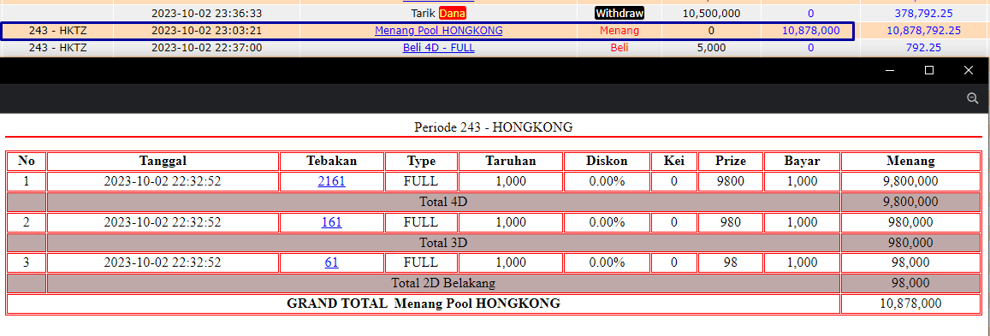Open the 2161 tebakan link
Viewport: 990px width, 336px height.
point(331,181)
